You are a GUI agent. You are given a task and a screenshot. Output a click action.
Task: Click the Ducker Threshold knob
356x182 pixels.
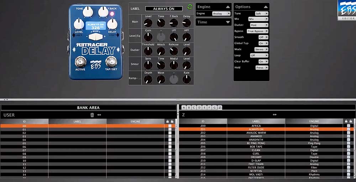tap(148, 51)
